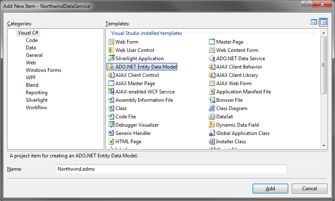
Task: Select the Browser File template name
Action: pyautogui.click(x=230, y=100)
